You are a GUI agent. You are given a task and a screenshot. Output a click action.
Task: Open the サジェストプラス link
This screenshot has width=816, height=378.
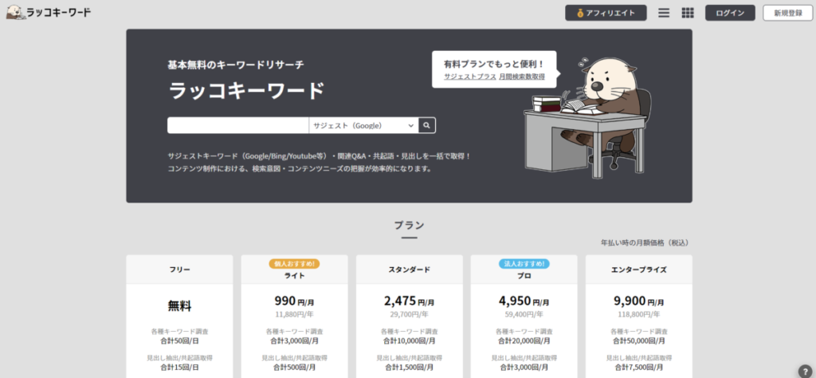tap(470, 77)
